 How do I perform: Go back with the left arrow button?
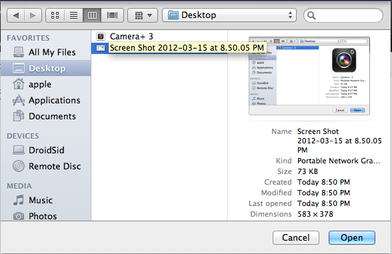tap(15, 15)
